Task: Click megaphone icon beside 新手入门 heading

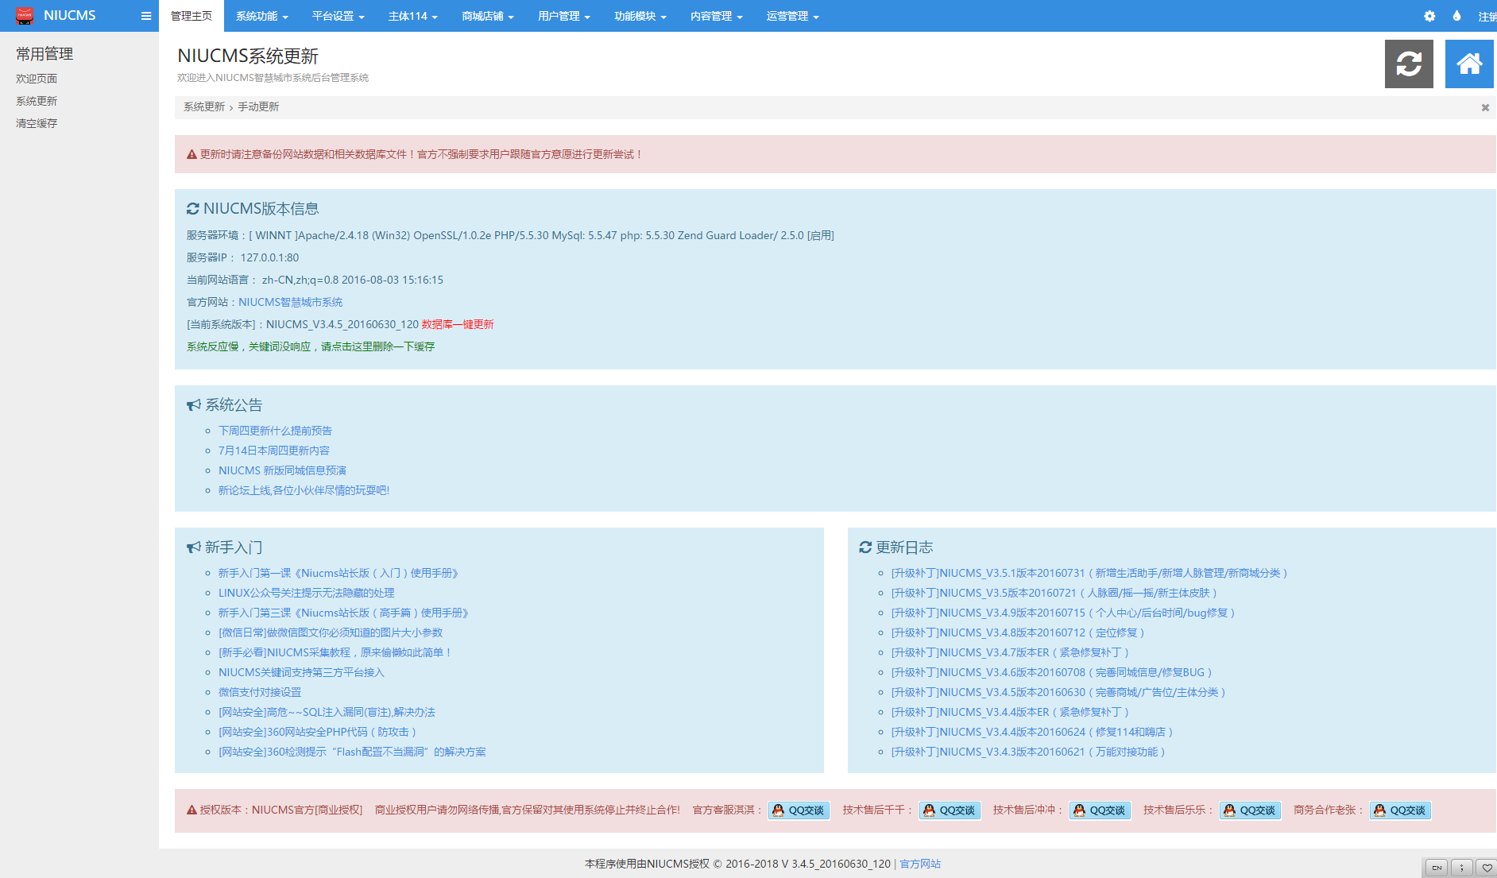Action: click(x=194, y=547)
